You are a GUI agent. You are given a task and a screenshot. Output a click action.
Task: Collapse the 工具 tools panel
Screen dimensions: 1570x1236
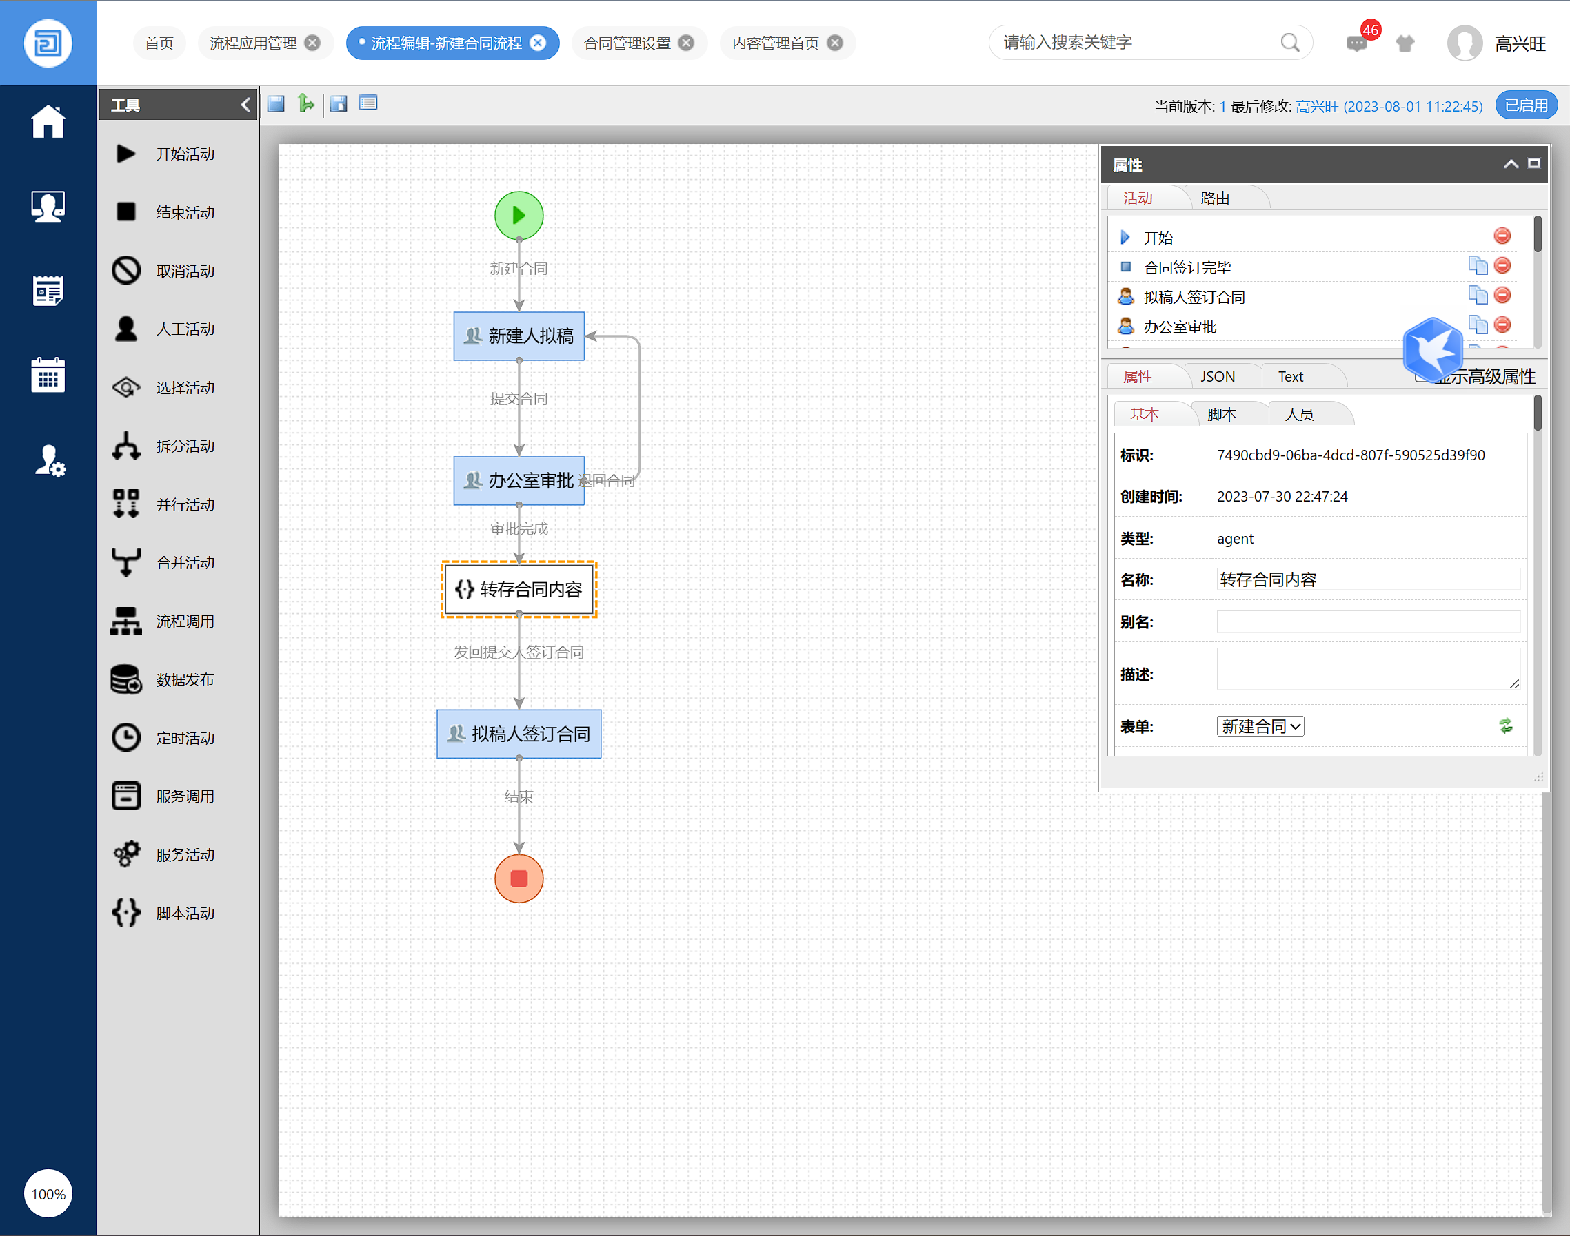pos(245,105)
